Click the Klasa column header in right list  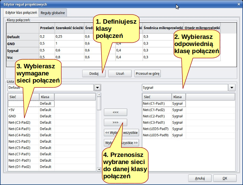click(179, 97)
